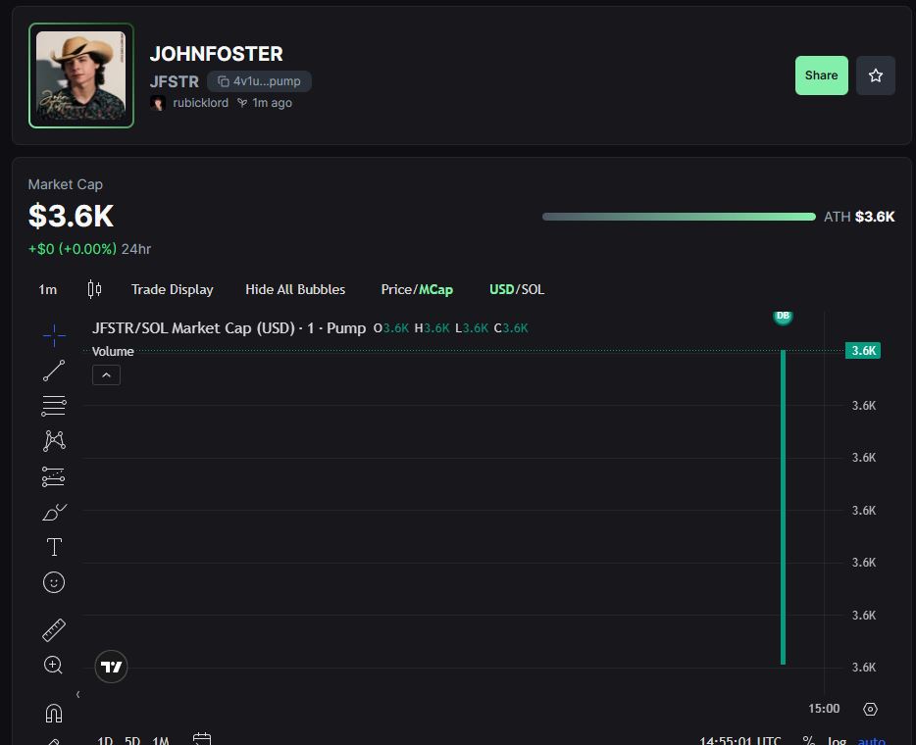Open the emoji stickers tool

coord(53,582)
